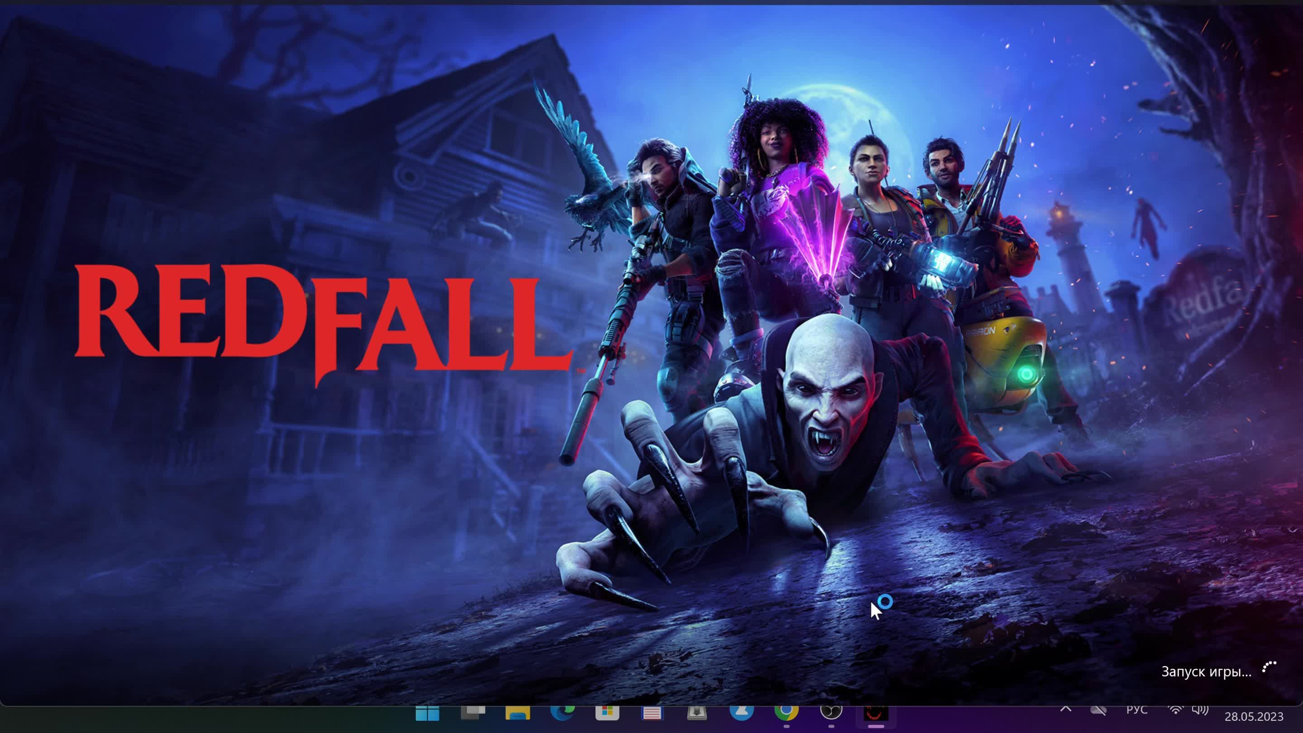Switch to OBS Studio in the taskbar
This screenshot has width=1303, height=733.
tap(831, 713)
